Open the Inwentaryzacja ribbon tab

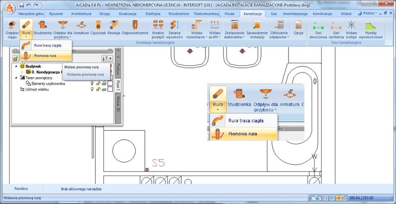[x=295, y=14]
